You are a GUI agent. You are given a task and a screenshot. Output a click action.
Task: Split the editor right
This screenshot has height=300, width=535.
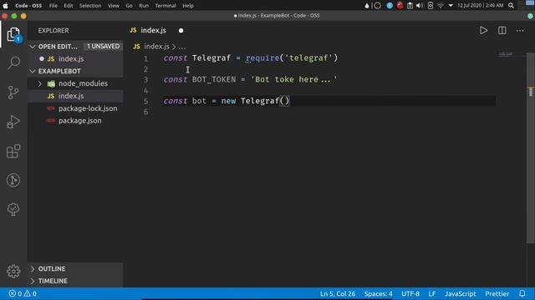coord(502,31)
